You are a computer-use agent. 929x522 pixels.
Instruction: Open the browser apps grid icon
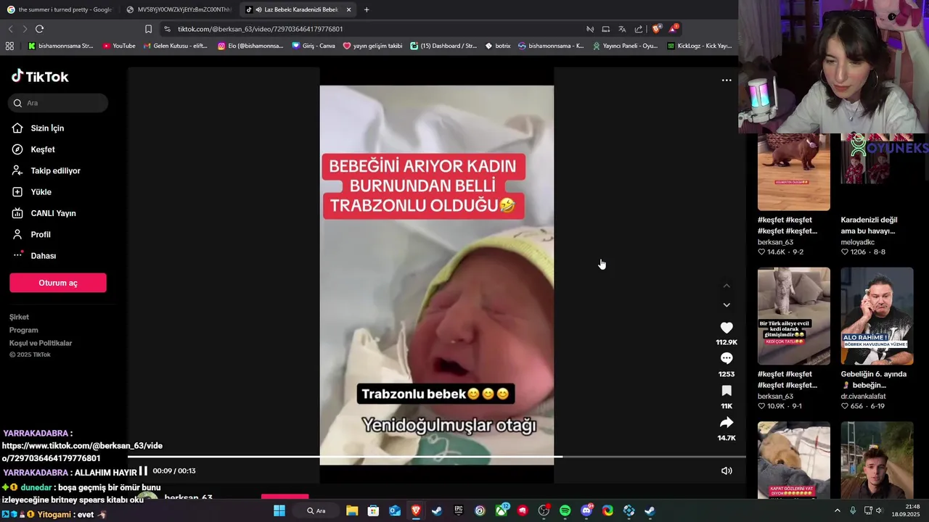point(9,46)
